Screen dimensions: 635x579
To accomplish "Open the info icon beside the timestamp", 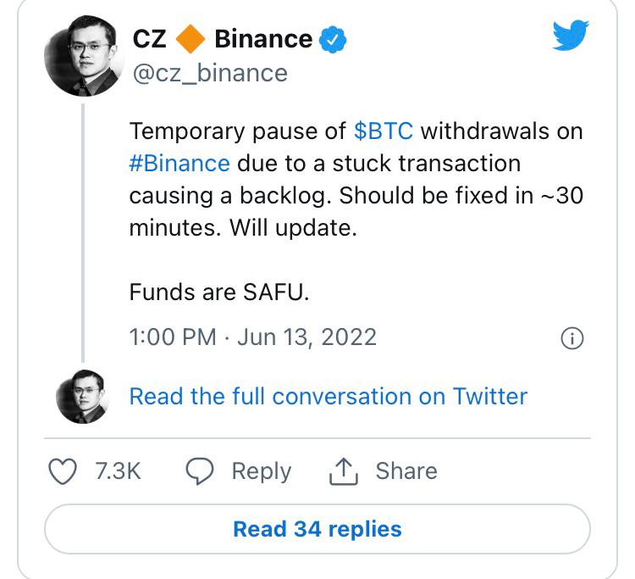I will pyautogui.click(x=572, y=338).
